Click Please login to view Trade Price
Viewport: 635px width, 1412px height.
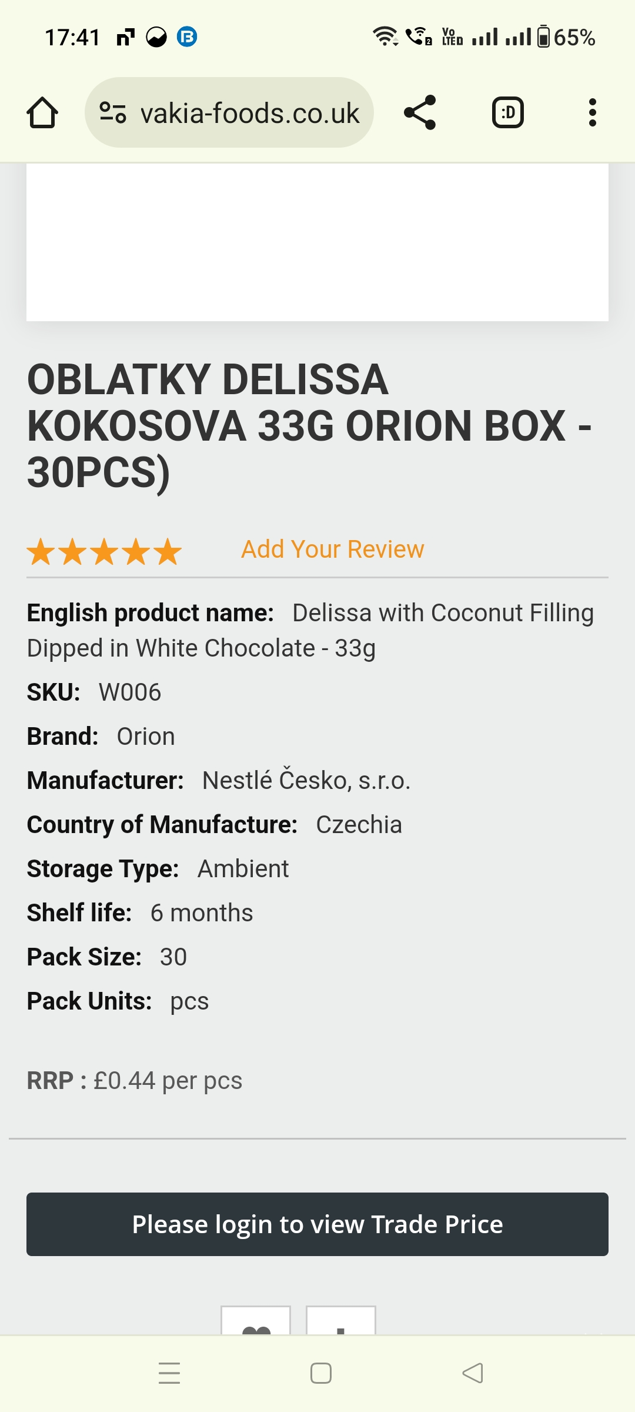317,1224
